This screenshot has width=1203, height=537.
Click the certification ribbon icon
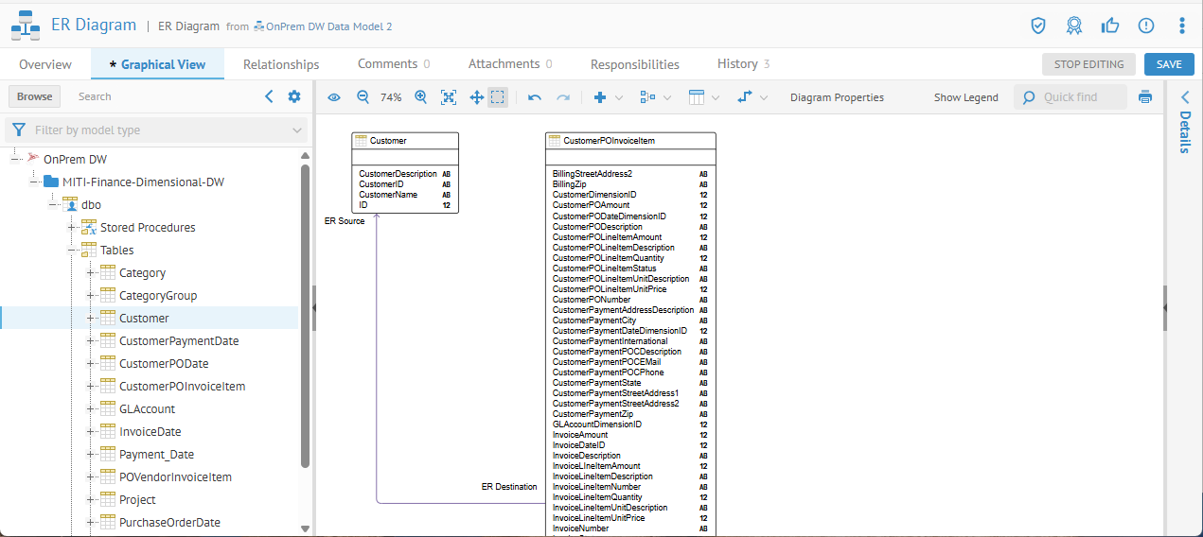click(1073, 26)
